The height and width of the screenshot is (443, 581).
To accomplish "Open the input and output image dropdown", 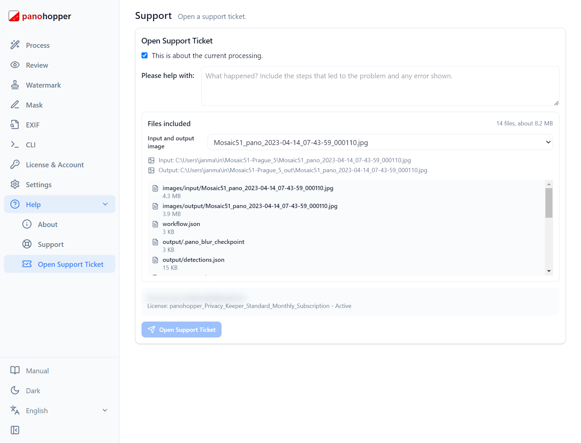I will (380, 142).
